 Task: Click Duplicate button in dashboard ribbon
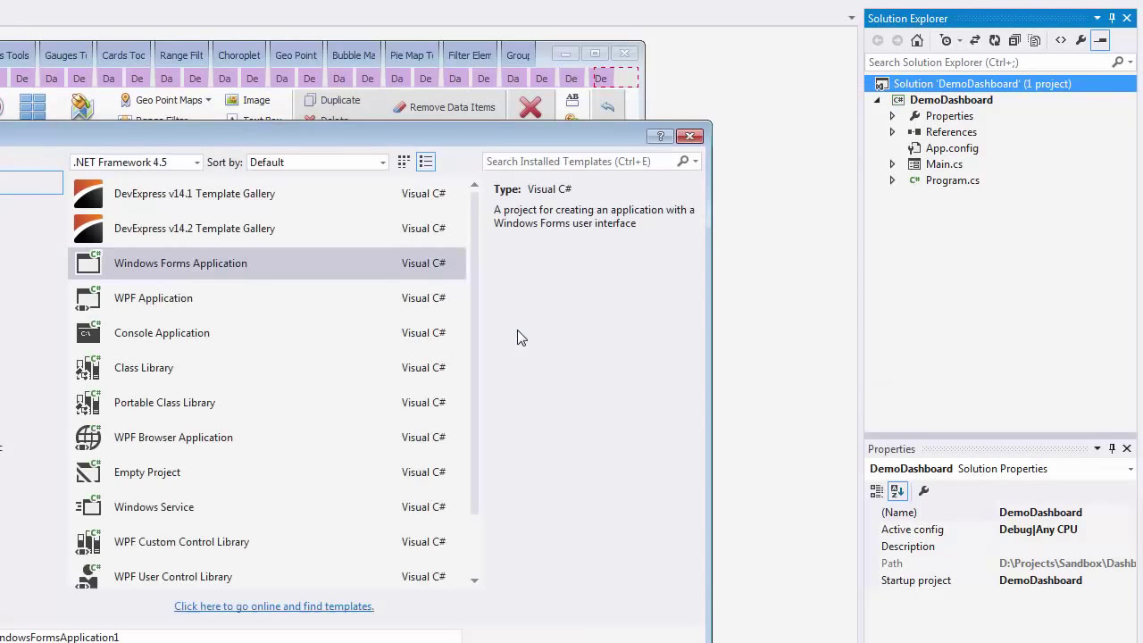pos(332,100)
